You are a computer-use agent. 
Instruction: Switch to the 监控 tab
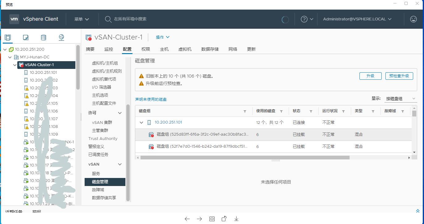coord(109,49)
